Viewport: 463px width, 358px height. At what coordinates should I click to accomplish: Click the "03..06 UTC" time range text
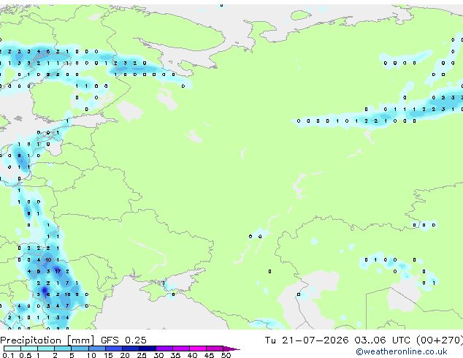click(383, 340)
